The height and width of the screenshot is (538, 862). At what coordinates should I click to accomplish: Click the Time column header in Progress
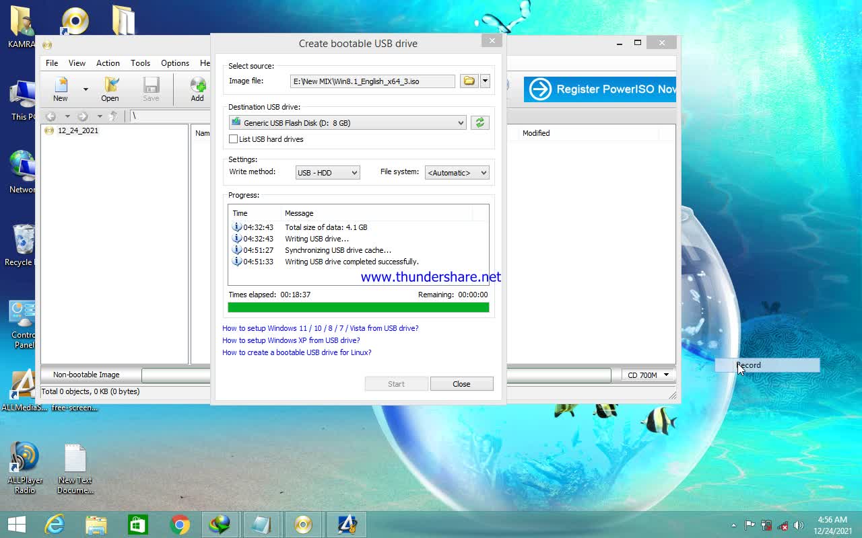255,213
